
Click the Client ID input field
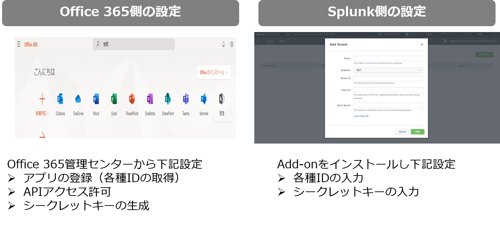(388, 90)
